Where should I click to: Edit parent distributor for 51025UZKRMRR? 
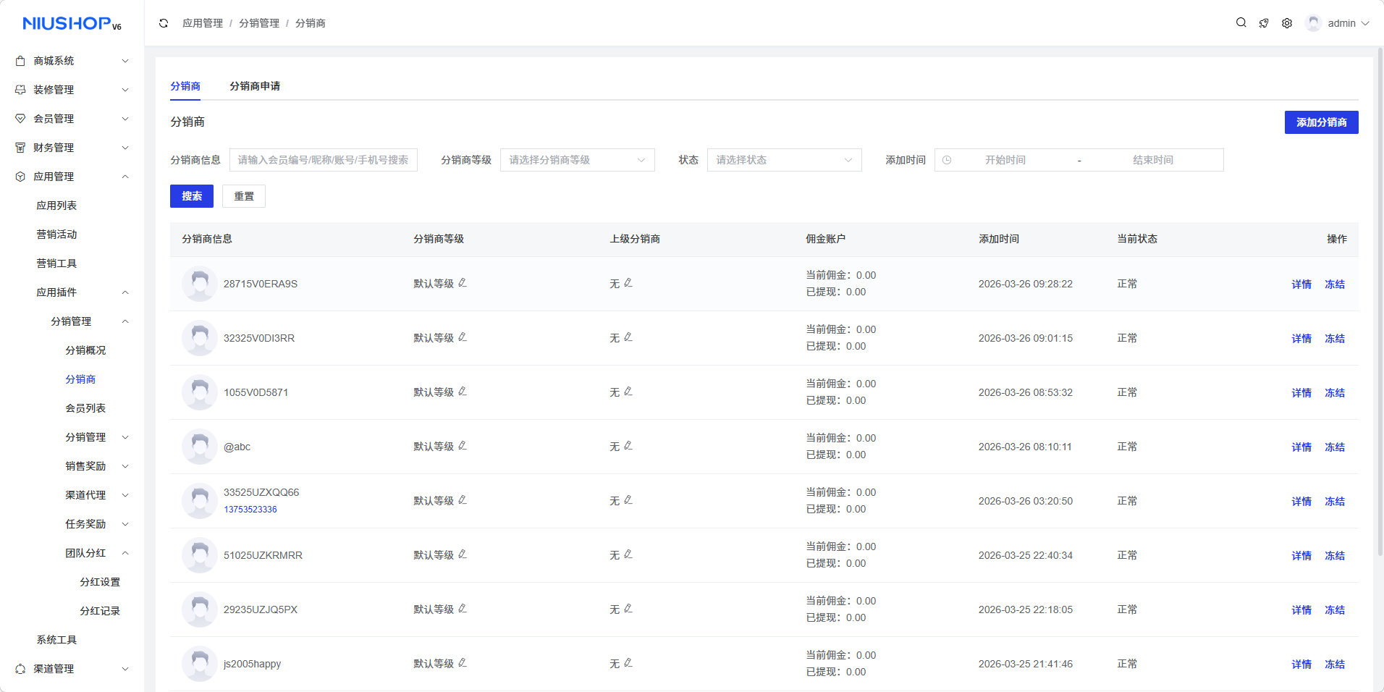[x=628, y=554]
